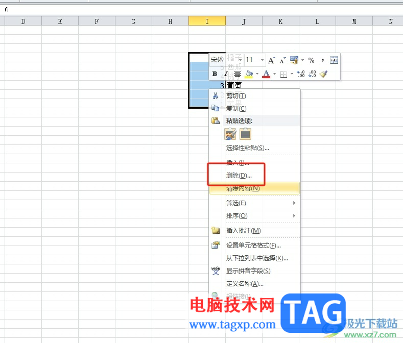The width and height of the screenshot is (403, 343).
Task: Click cell containing 葡萄
Action: click(244, 85)
